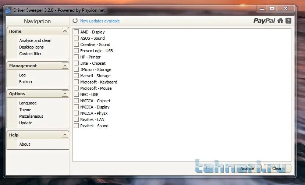305x185 pixels.
Task: Open Miscellaneous options
Action: pos(31,116)
